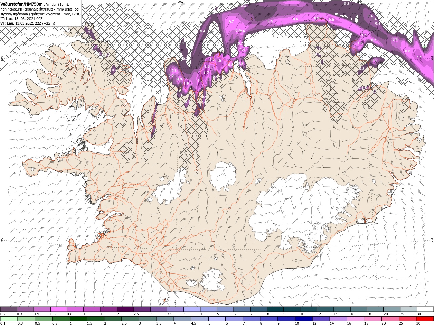The image size is (434, 326).
Task: Click the 30 label under the upper scale
Action: coord(418,314)
